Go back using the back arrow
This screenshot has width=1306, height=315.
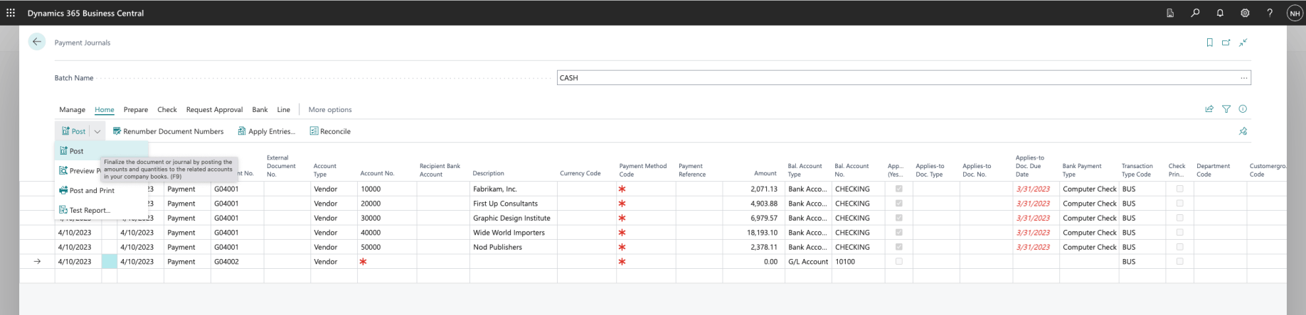coord(37,42)
